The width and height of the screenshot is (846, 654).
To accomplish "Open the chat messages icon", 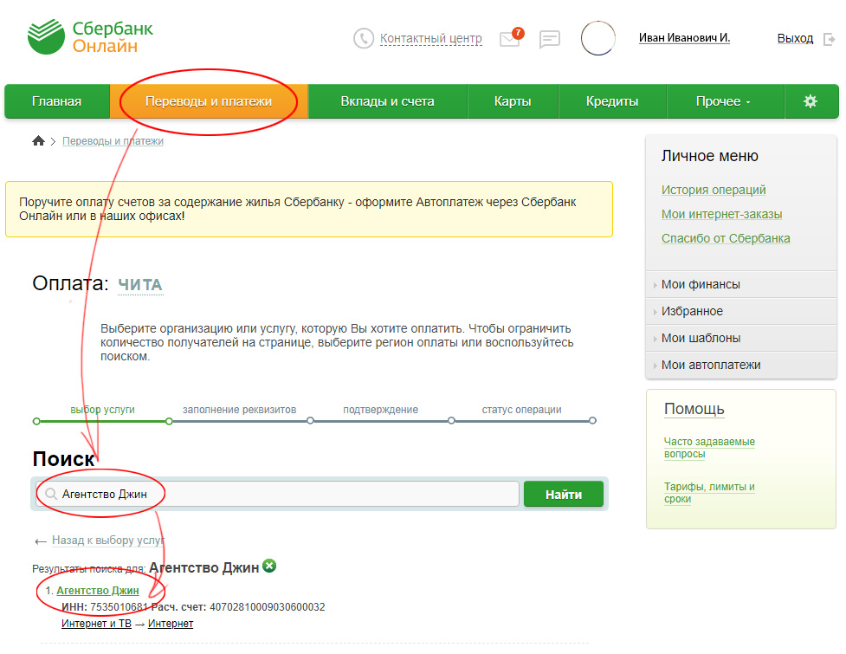I will 549,39.
